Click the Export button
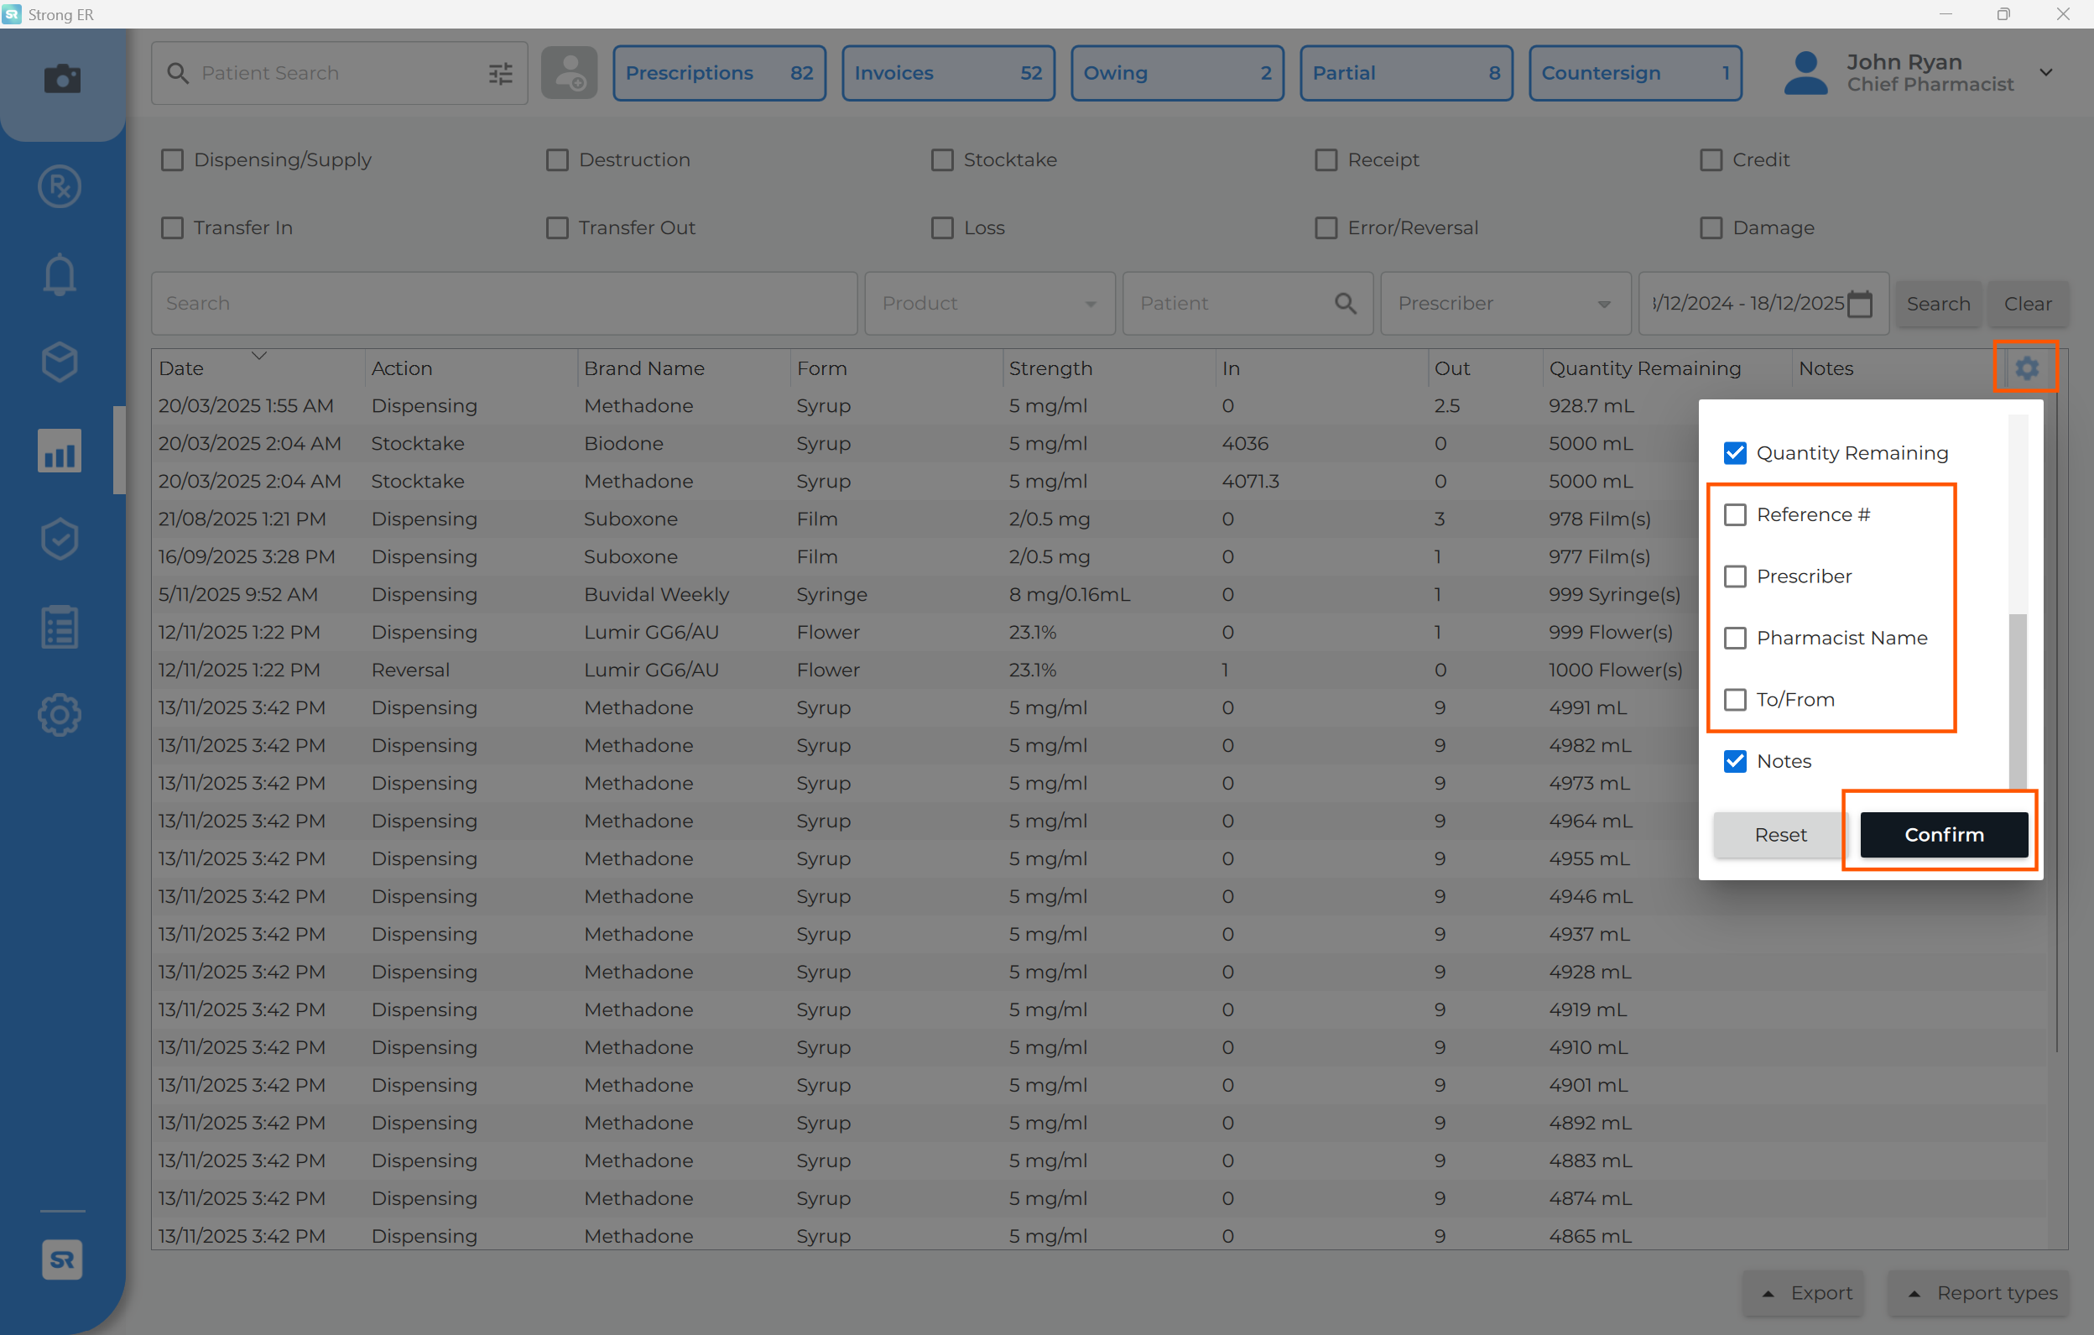Screen dimensions: 2094x1335 click(x=1805, y=1292)
